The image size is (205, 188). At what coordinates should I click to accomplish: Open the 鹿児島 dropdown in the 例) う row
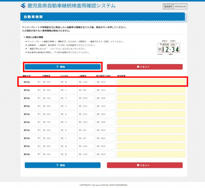click(31, 98)
